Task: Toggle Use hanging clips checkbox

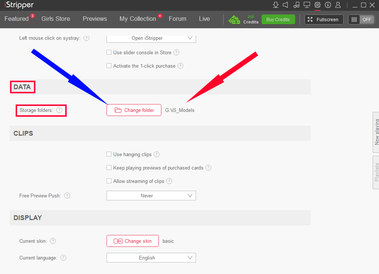Action: [x=109, y=154]
